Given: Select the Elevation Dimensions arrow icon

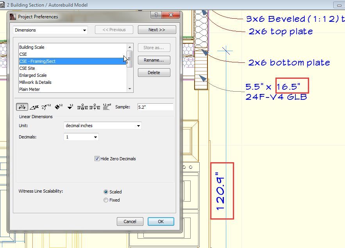Looking at the screenshot, I should [x=70, y=106].
